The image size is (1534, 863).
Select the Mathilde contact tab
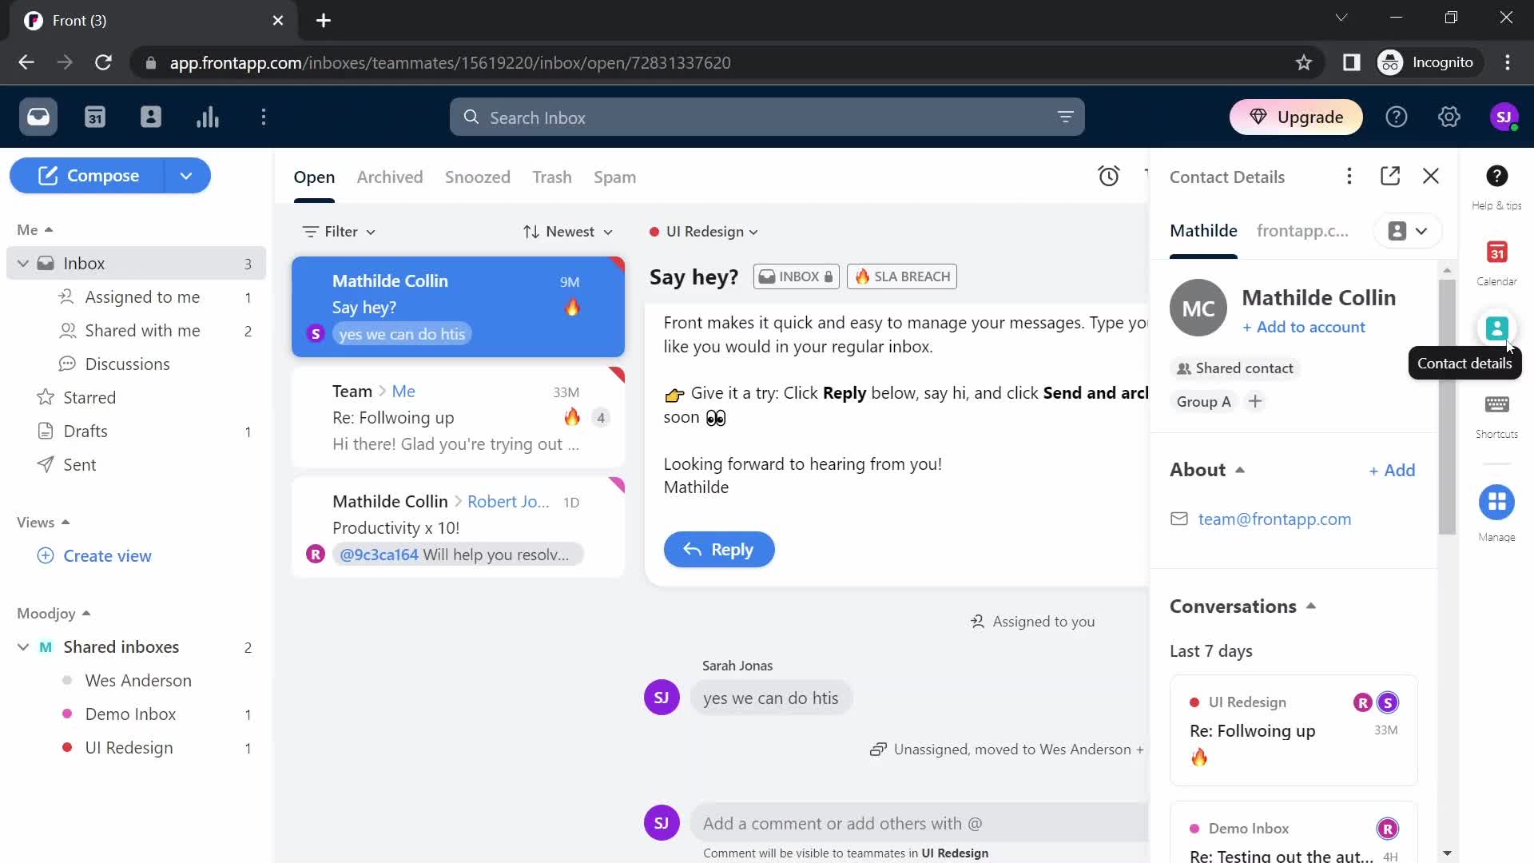pyautogui.click(x=1203, y=231)
